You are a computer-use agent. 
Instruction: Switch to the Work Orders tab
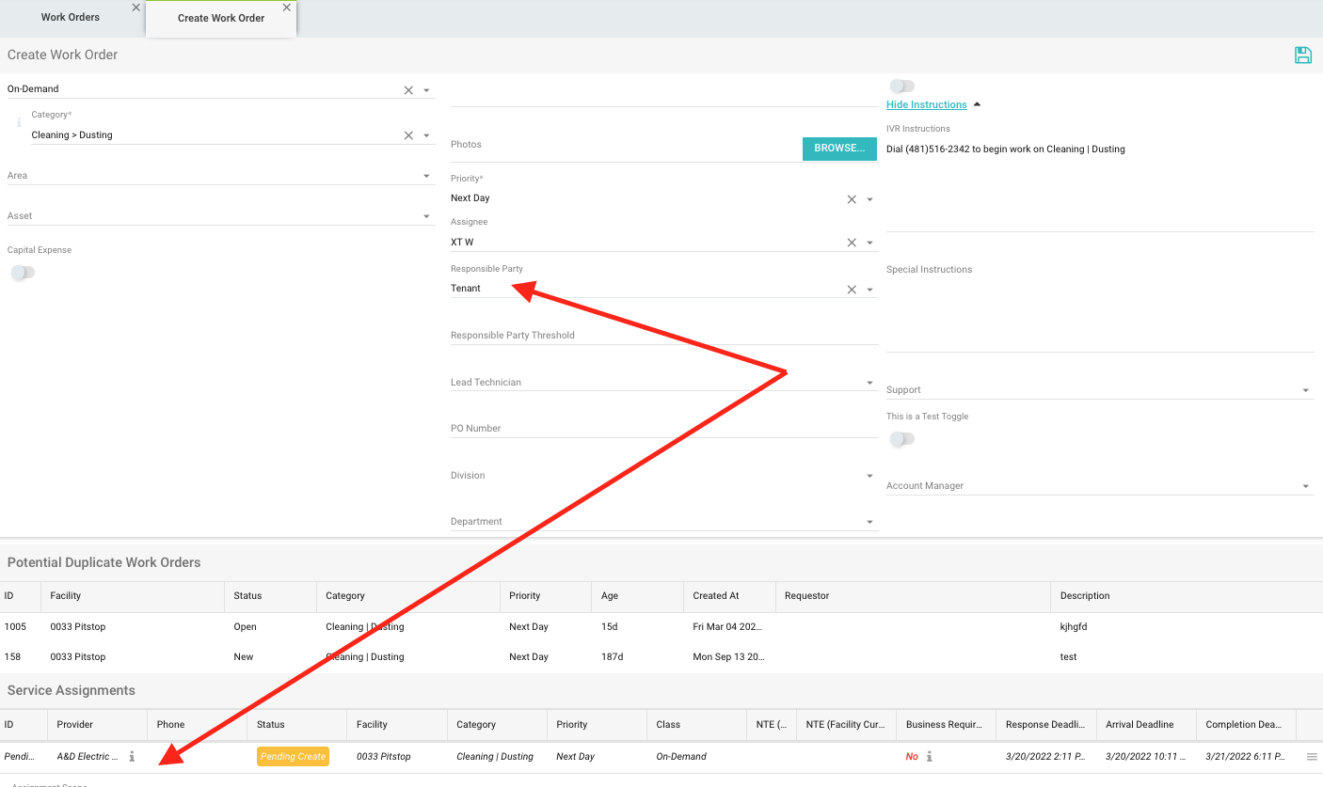pos(71,18)
